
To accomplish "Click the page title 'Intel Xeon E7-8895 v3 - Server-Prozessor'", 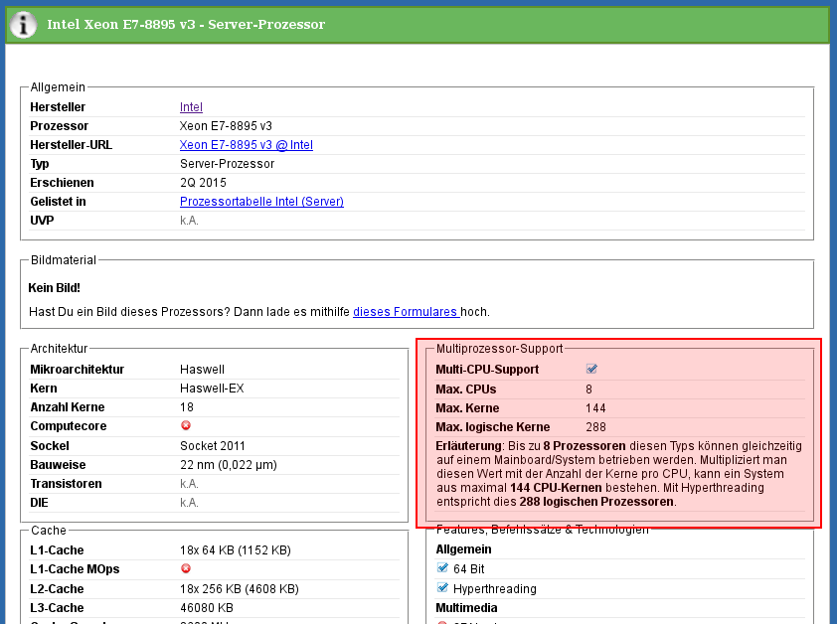I will coord(186,24).
